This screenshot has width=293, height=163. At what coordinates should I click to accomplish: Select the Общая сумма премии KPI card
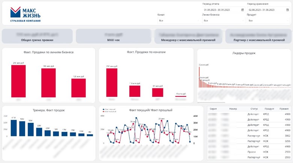coord(37,36)
